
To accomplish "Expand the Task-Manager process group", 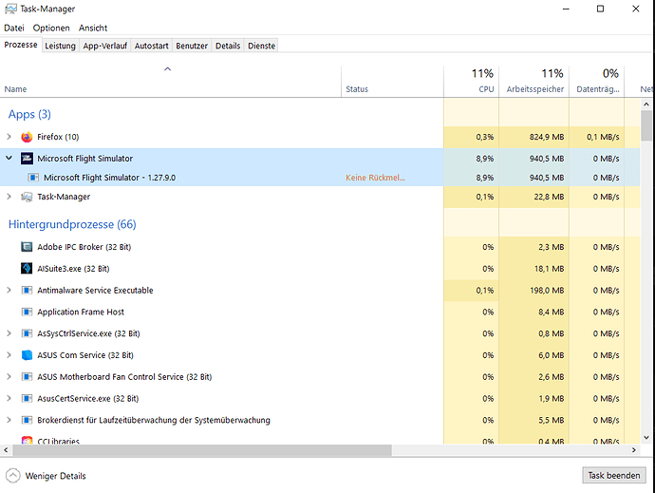I will point(9,197).
